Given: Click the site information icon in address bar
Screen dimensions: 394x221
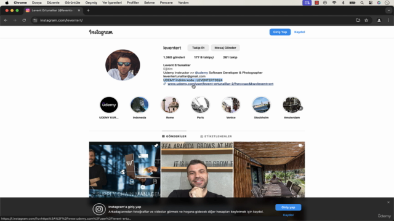Looking at the screenshot, I should point(35,20).
